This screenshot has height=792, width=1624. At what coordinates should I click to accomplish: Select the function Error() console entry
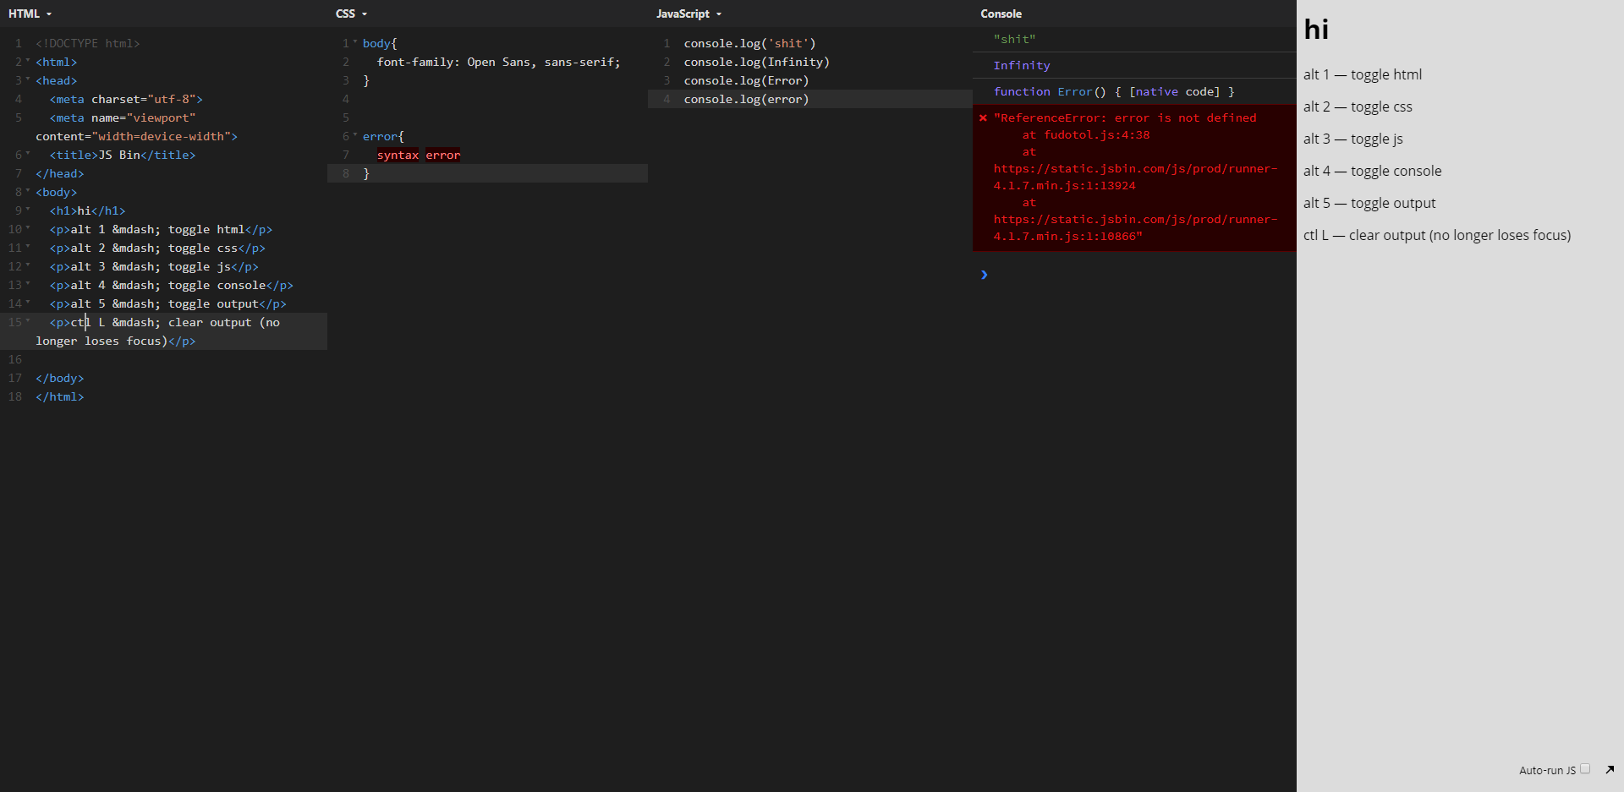point(1113,91)
